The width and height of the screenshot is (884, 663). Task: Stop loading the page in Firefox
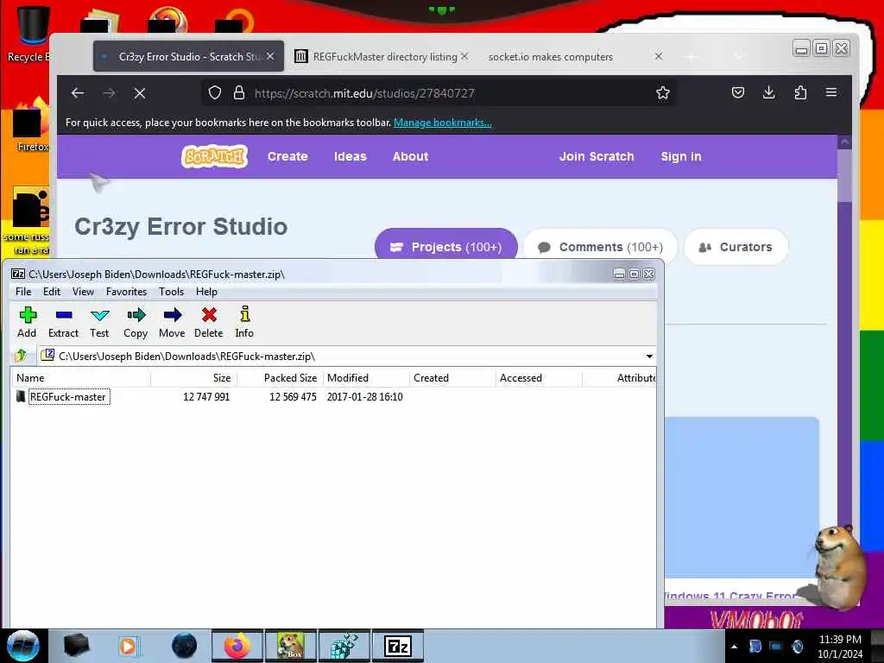[x=140, y=93]
